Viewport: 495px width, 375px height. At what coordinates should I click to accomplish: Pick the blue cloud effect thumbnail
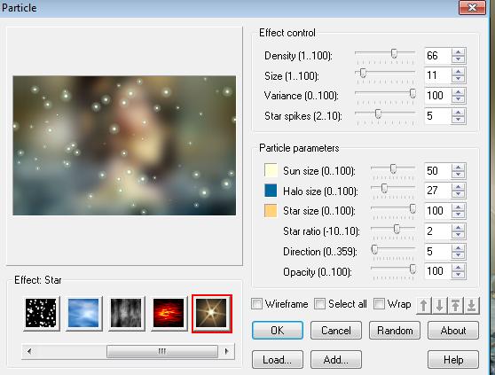pos(83,313)
